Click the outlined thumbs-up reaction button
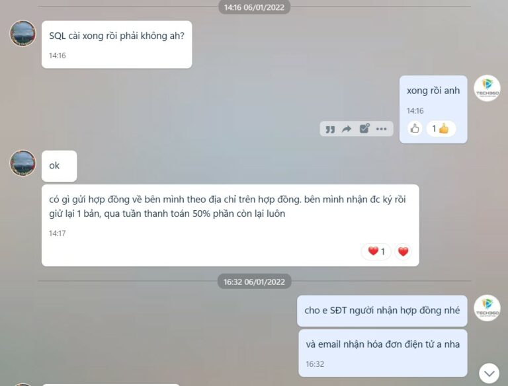The width and height of the screenshot is (508, 386). (x=415, y=129)
